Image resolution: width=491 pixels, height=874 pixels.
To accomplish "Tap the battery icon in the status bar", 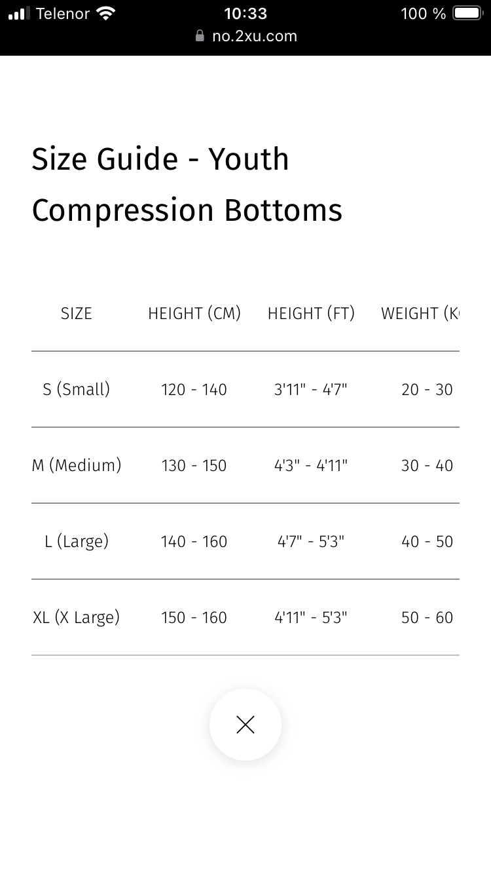I will pos(467,13).
